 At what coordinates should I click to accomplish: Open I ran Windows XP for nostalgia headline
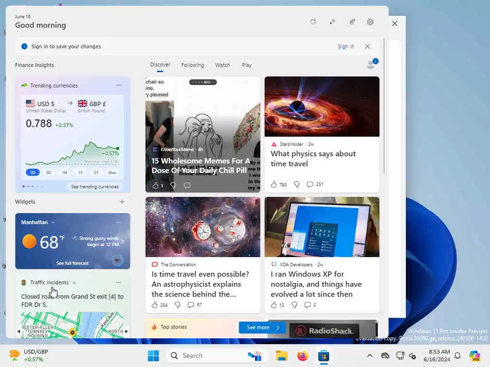tap(316, 284)
